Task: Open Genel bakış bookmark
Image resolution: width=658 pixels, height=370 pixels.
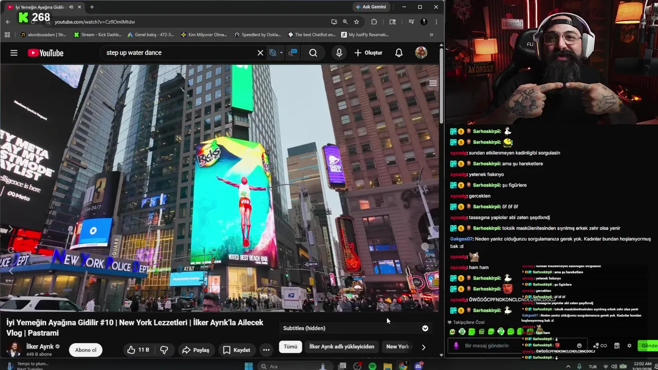Action: coord(151,35)
